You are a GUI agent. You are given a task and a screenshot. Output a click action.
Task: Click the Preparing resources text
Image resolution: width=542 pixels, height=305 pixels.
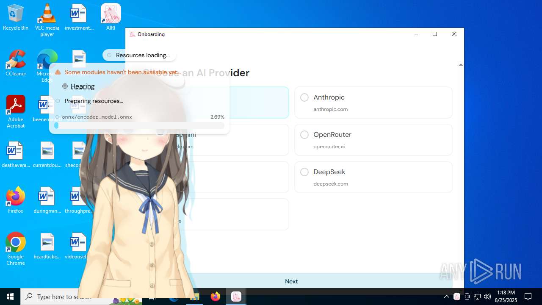tap(94, 101)
